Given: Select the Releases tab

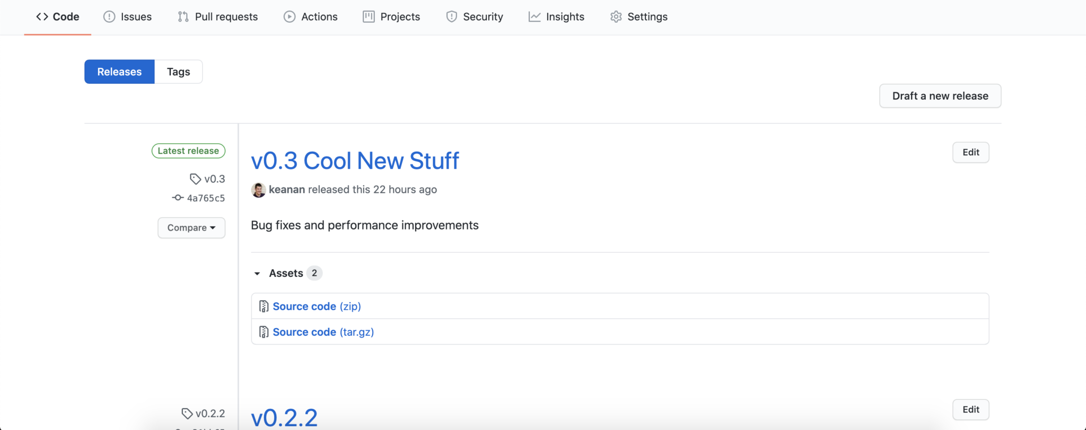Looking at the screenshot, I should click(x=119, y=72).
